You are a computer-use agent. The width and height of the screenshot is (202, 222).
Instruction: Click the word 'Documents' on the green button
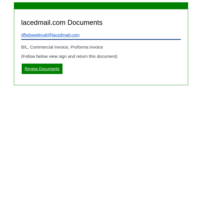[x=49, y=69]
